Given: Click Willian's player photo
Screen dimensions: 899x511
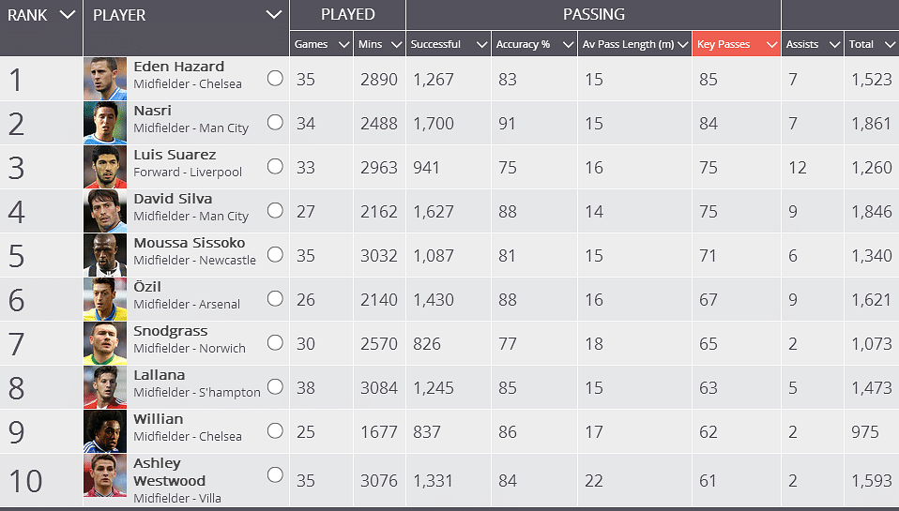Looking at the screenshot, I should click(104, 432).
